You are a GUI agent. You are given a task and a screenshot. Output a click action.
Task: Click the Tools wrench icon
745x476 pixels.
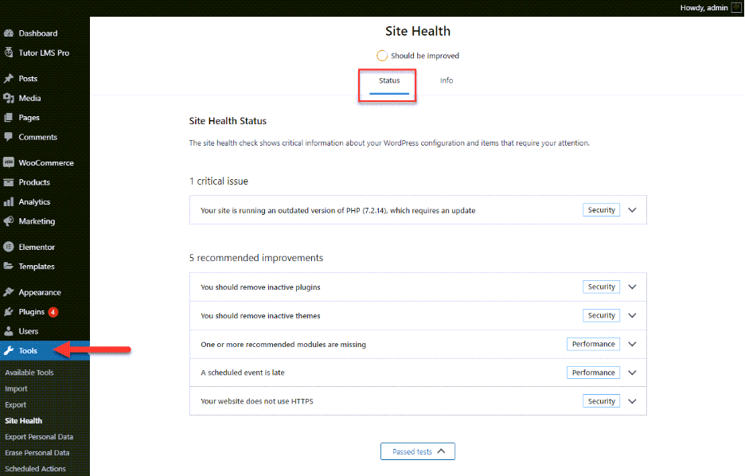[x=10, y=350]
